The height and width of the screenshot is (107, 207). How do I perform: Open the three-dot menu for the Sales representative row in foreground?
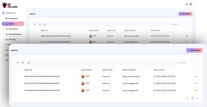(x=196, y=76)
